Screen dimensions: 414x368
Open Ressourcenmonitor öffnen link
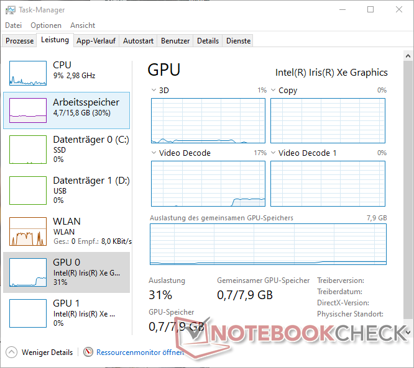coord(140,352)
